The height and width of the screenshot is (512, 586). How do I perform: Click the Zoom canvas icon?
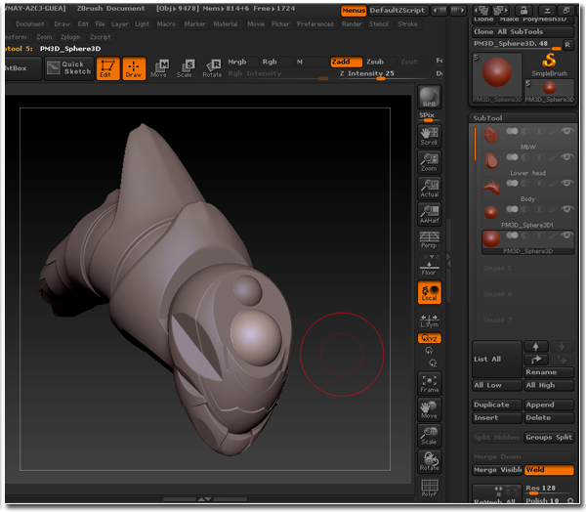click(x=429, y=163)
